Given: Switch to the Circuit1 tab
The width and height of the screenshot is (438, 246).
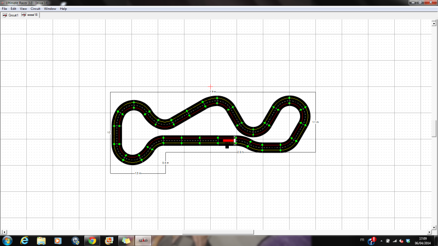Looking at the screenshot, I should click(11, 15).
